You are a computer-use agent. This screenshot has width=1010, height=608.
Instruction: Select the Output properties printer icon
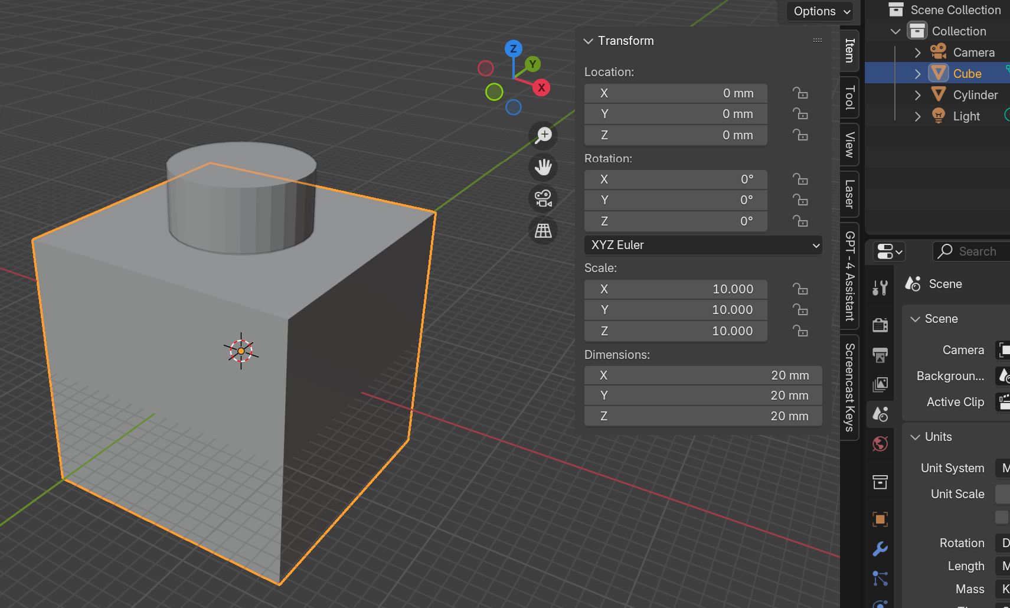tap(880, 355)
